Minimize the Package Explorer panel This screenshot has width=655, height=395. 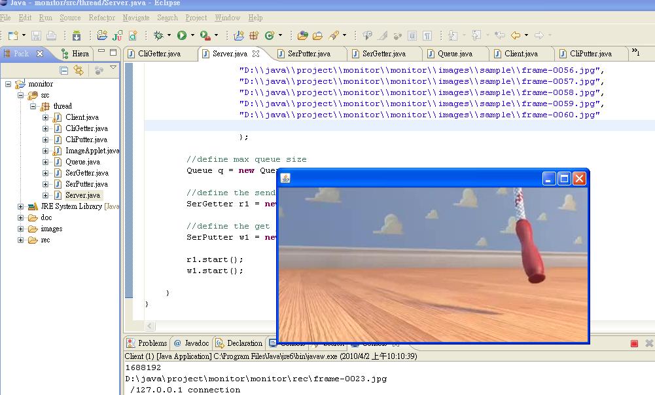101,52
